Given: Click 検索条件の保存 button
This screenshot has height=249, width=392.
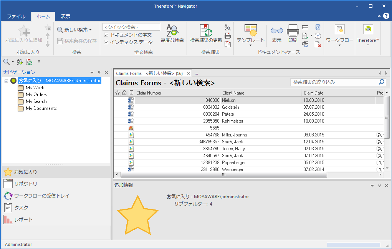Looking at the screenshot, I should (77, 41).
